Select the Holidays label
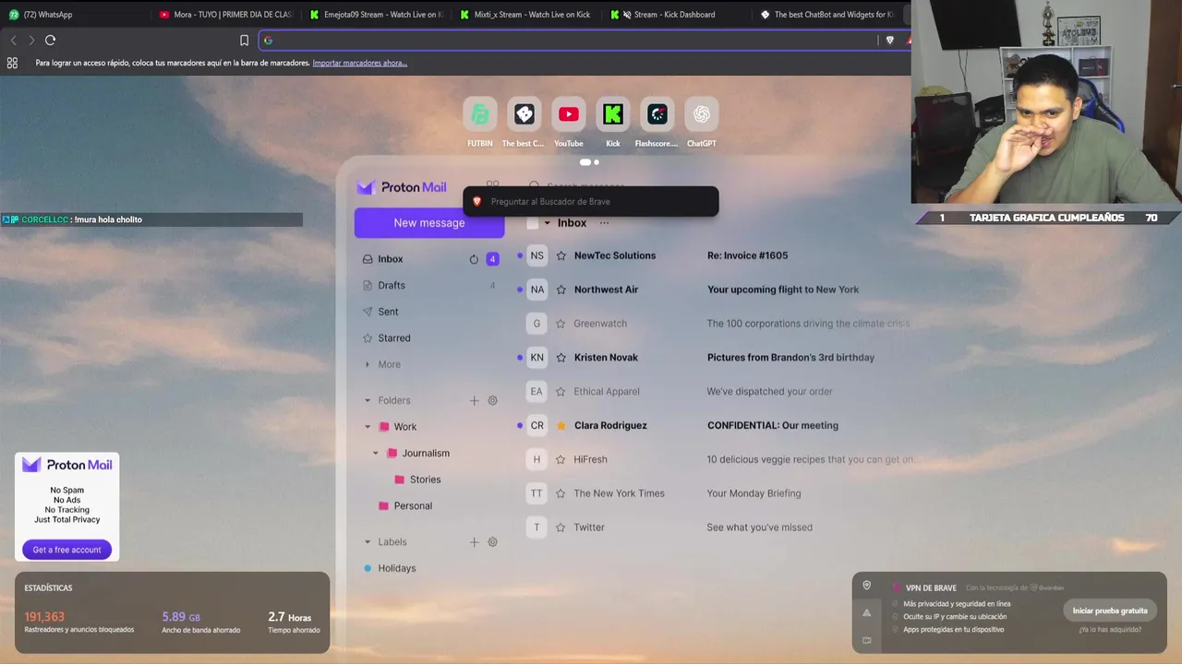The height and width of the screenshot is (664, 1182). point(397,568)
